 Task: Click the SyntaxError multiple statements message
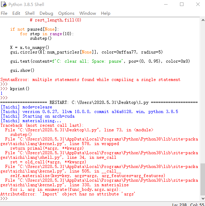[x=90, y=80]
